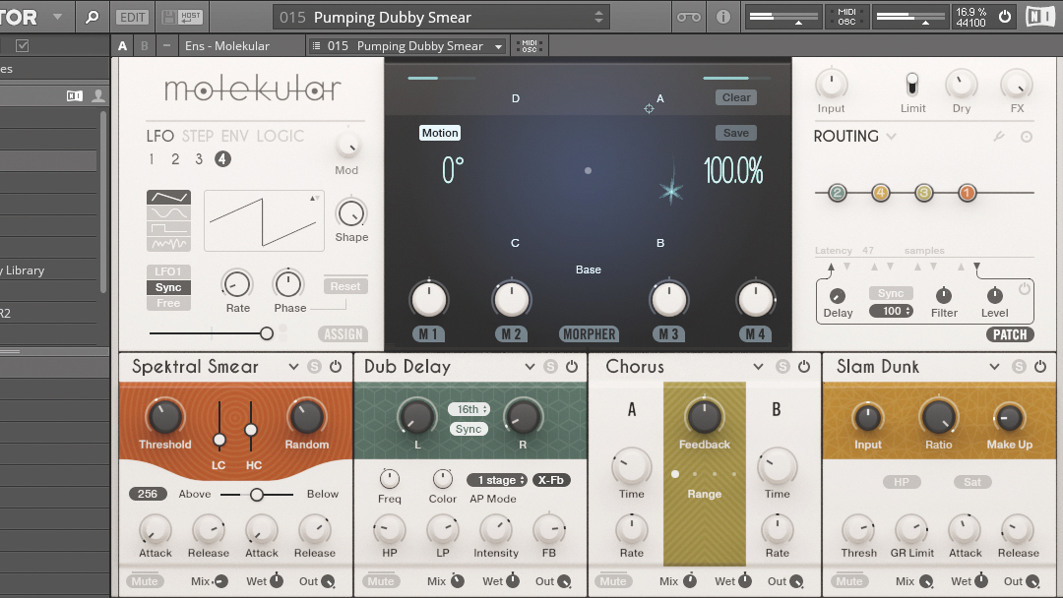The width and height of the screenshot is (1063, 598).
Task: Toggle Spektral Smear power button
Action: [x=336, y=367]
